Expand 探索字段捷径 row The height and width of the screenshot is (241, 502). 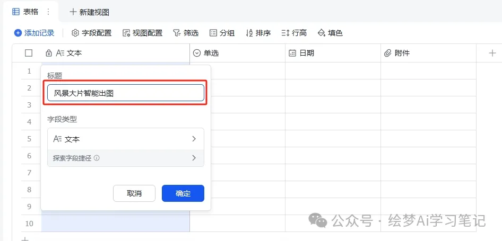(125, 158)
